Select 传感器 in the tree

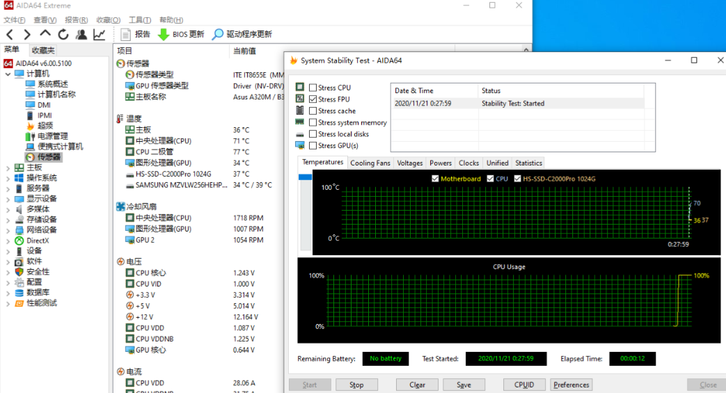coord(49,157)
